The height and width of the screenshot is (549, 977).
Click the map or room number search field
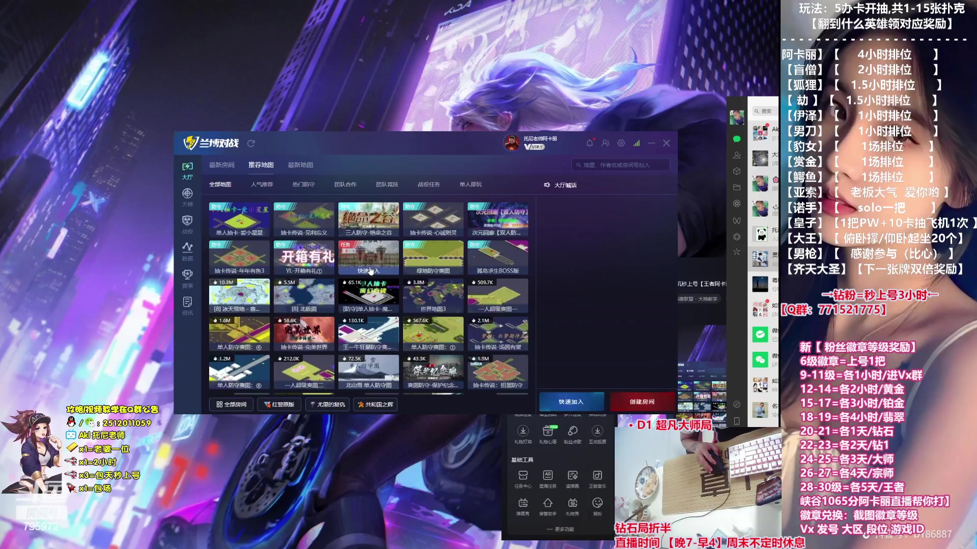[621, 165]
